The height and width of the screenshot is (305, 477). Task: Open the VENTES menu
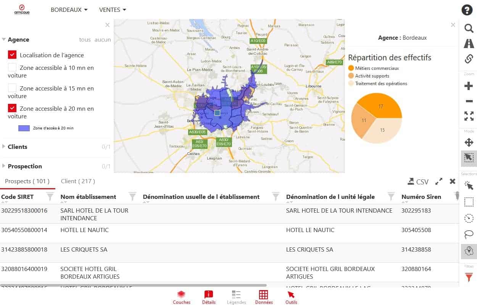pyautogui.click(x=113, y=10)
